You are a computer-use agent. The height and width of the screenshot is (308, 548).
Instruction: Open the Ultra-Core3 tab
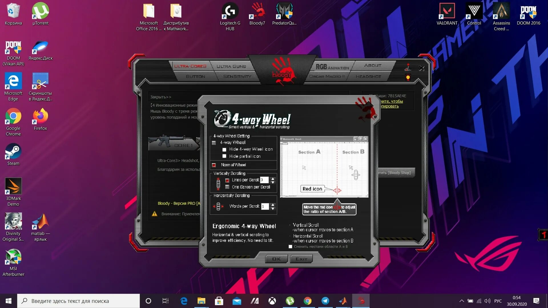click(x=190, y=66)
